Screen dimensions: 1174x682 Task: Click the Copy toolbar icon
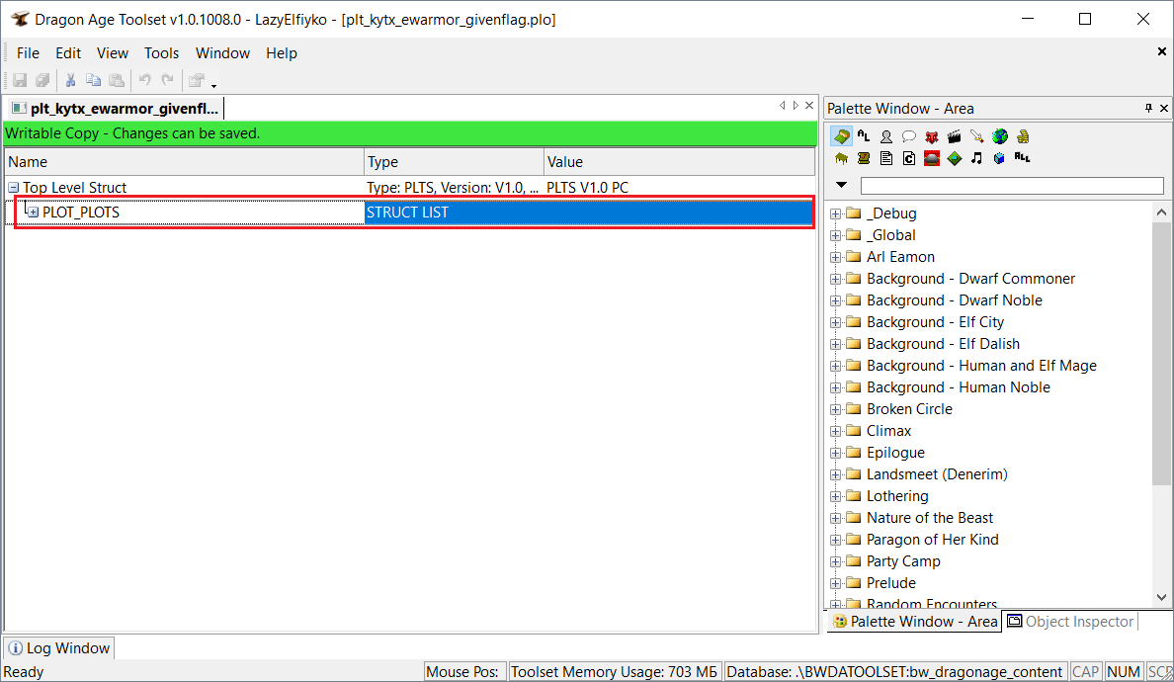(93, 80)
